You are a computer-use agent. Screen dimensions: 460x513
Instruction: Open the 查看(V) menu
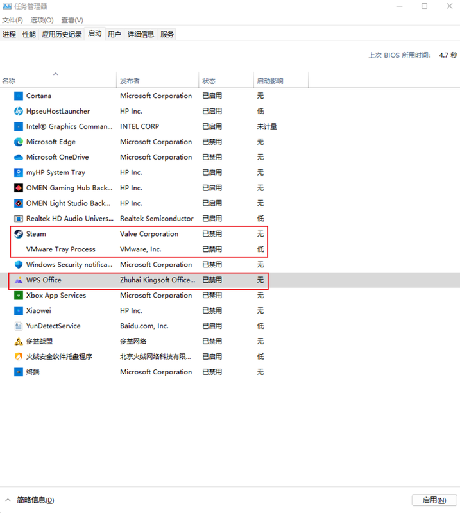(x=72, y=20)
